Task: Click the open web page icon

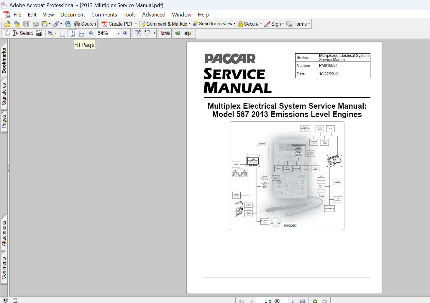Action: click(17, 24)
